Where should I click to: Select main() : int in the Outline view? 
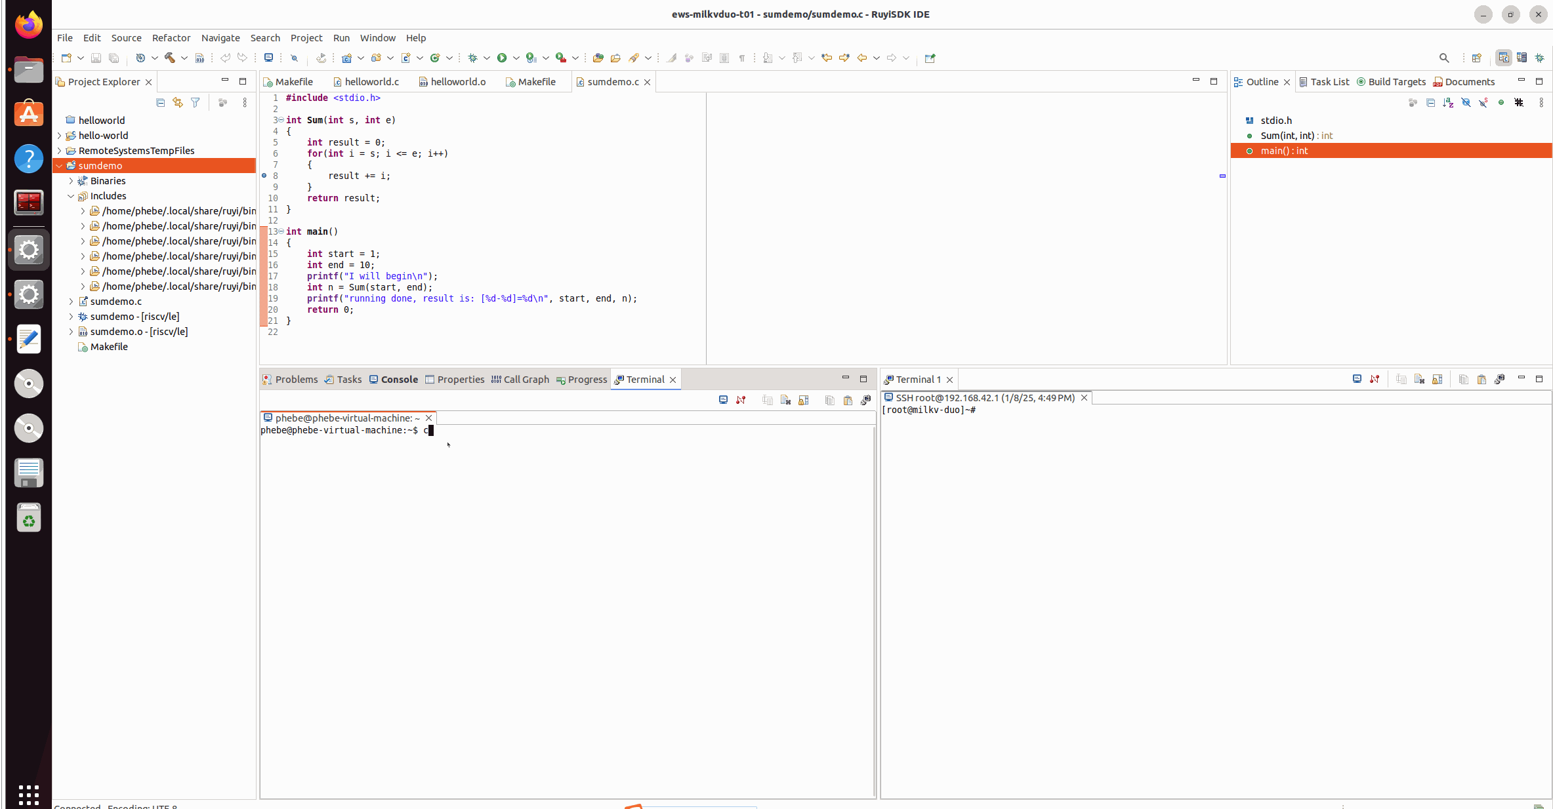tap(1284, 151)
